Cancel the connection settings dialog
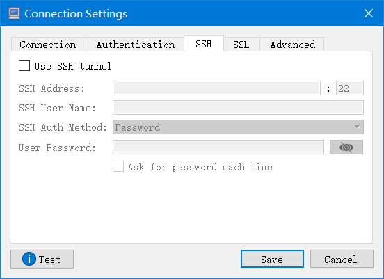 click(342, 259)
